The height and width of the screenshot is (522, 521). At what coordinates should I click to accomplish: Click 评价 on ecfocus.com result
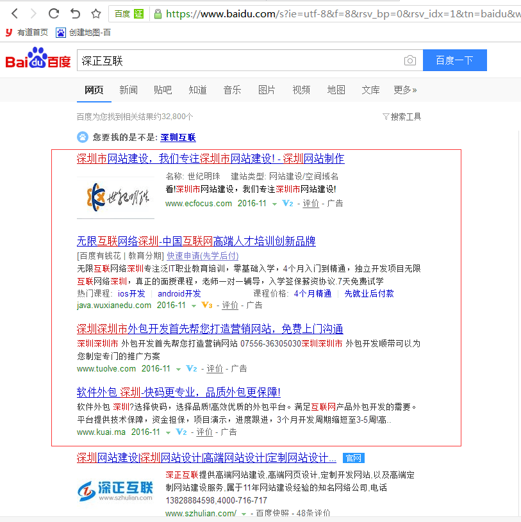click(311, 204)
